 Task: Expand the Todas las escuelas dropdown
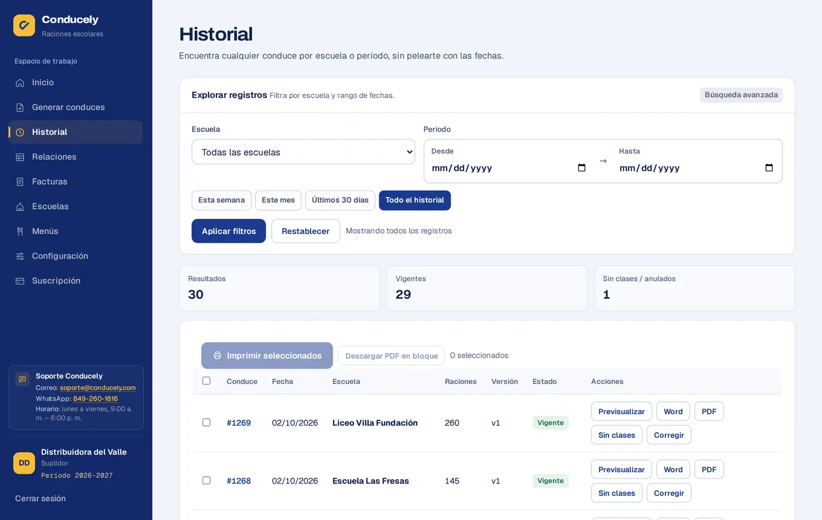point(303,152)
